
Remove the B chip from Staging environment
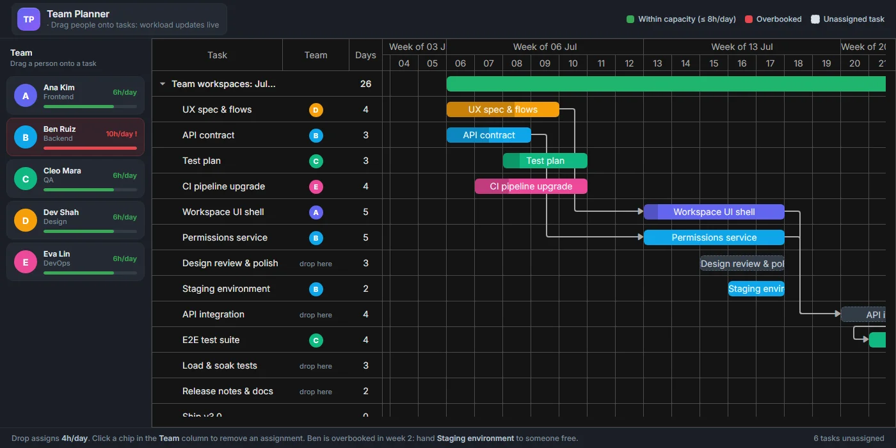(316, 289)
